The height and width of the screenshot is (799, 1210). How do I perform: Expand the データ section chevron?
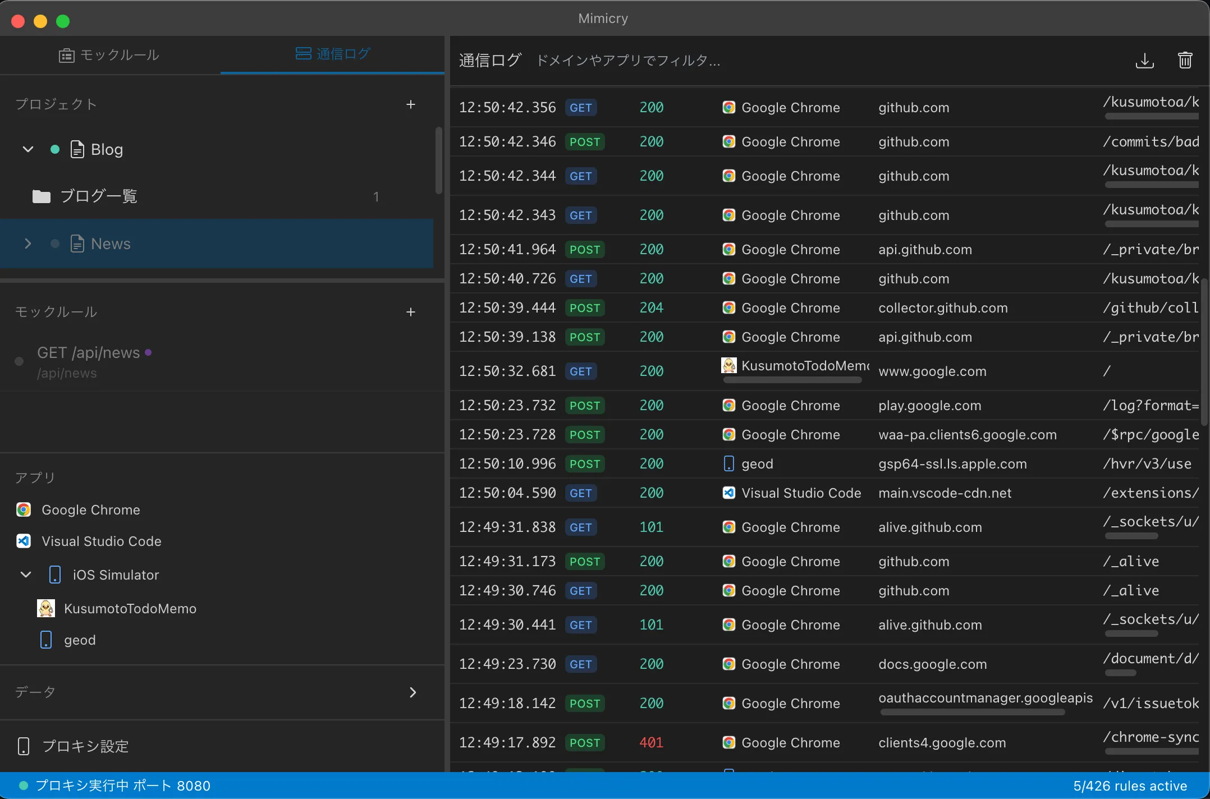pos(413,692)
